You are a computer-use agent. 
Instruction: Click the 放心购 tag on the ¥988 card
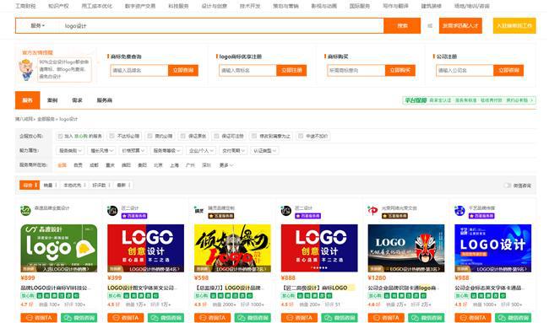pyautogui.click(x=462, y=296)
